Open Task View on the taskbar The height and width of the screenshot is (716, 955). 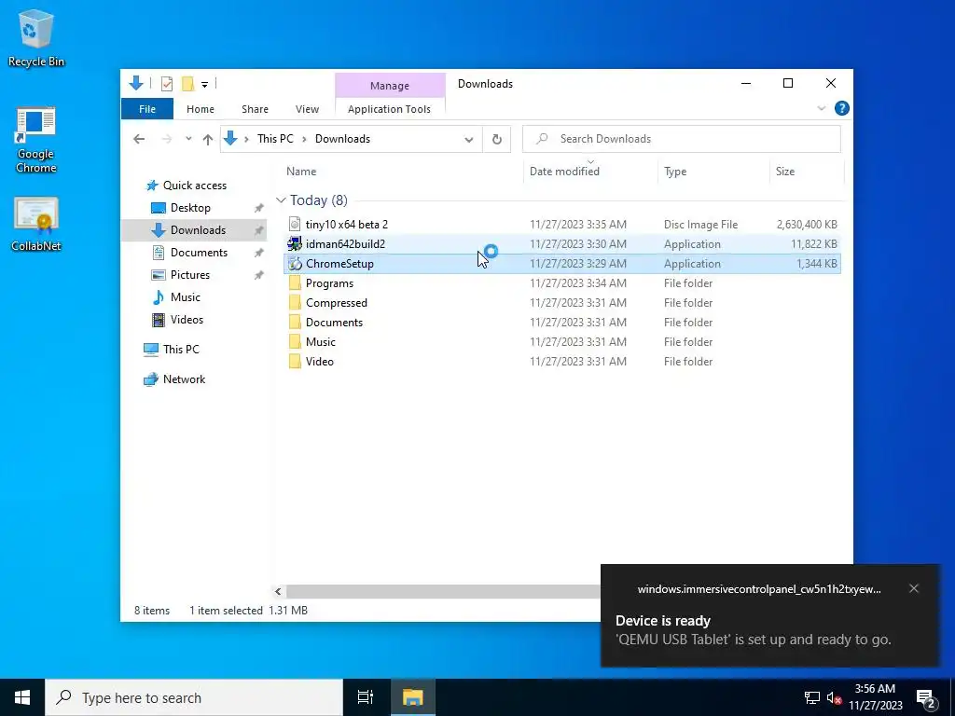pos(366,697)
